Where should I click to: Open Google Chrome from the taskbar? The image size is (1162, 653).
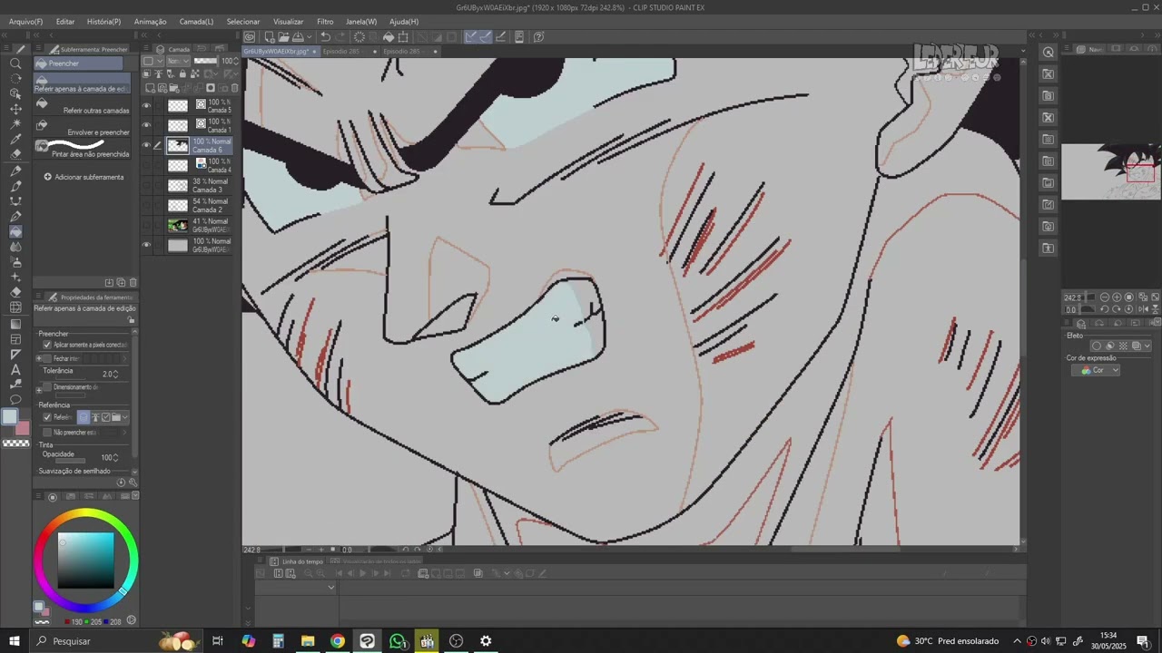click(x=338, y=641)
